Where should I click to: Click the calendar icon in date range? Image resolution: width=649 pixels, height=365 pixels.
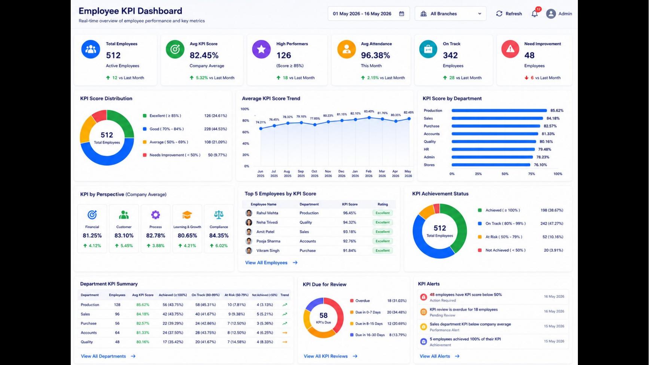coord(402,14)
